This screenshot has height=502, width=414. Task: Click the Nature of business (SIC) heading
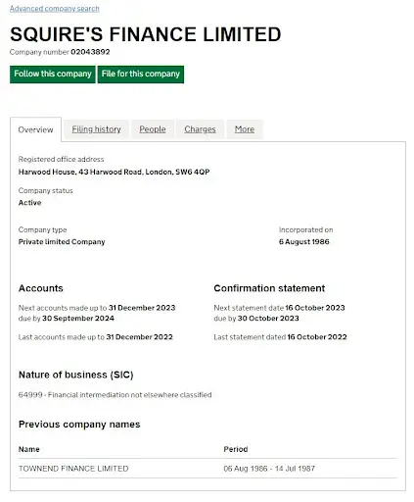point(76,375)
